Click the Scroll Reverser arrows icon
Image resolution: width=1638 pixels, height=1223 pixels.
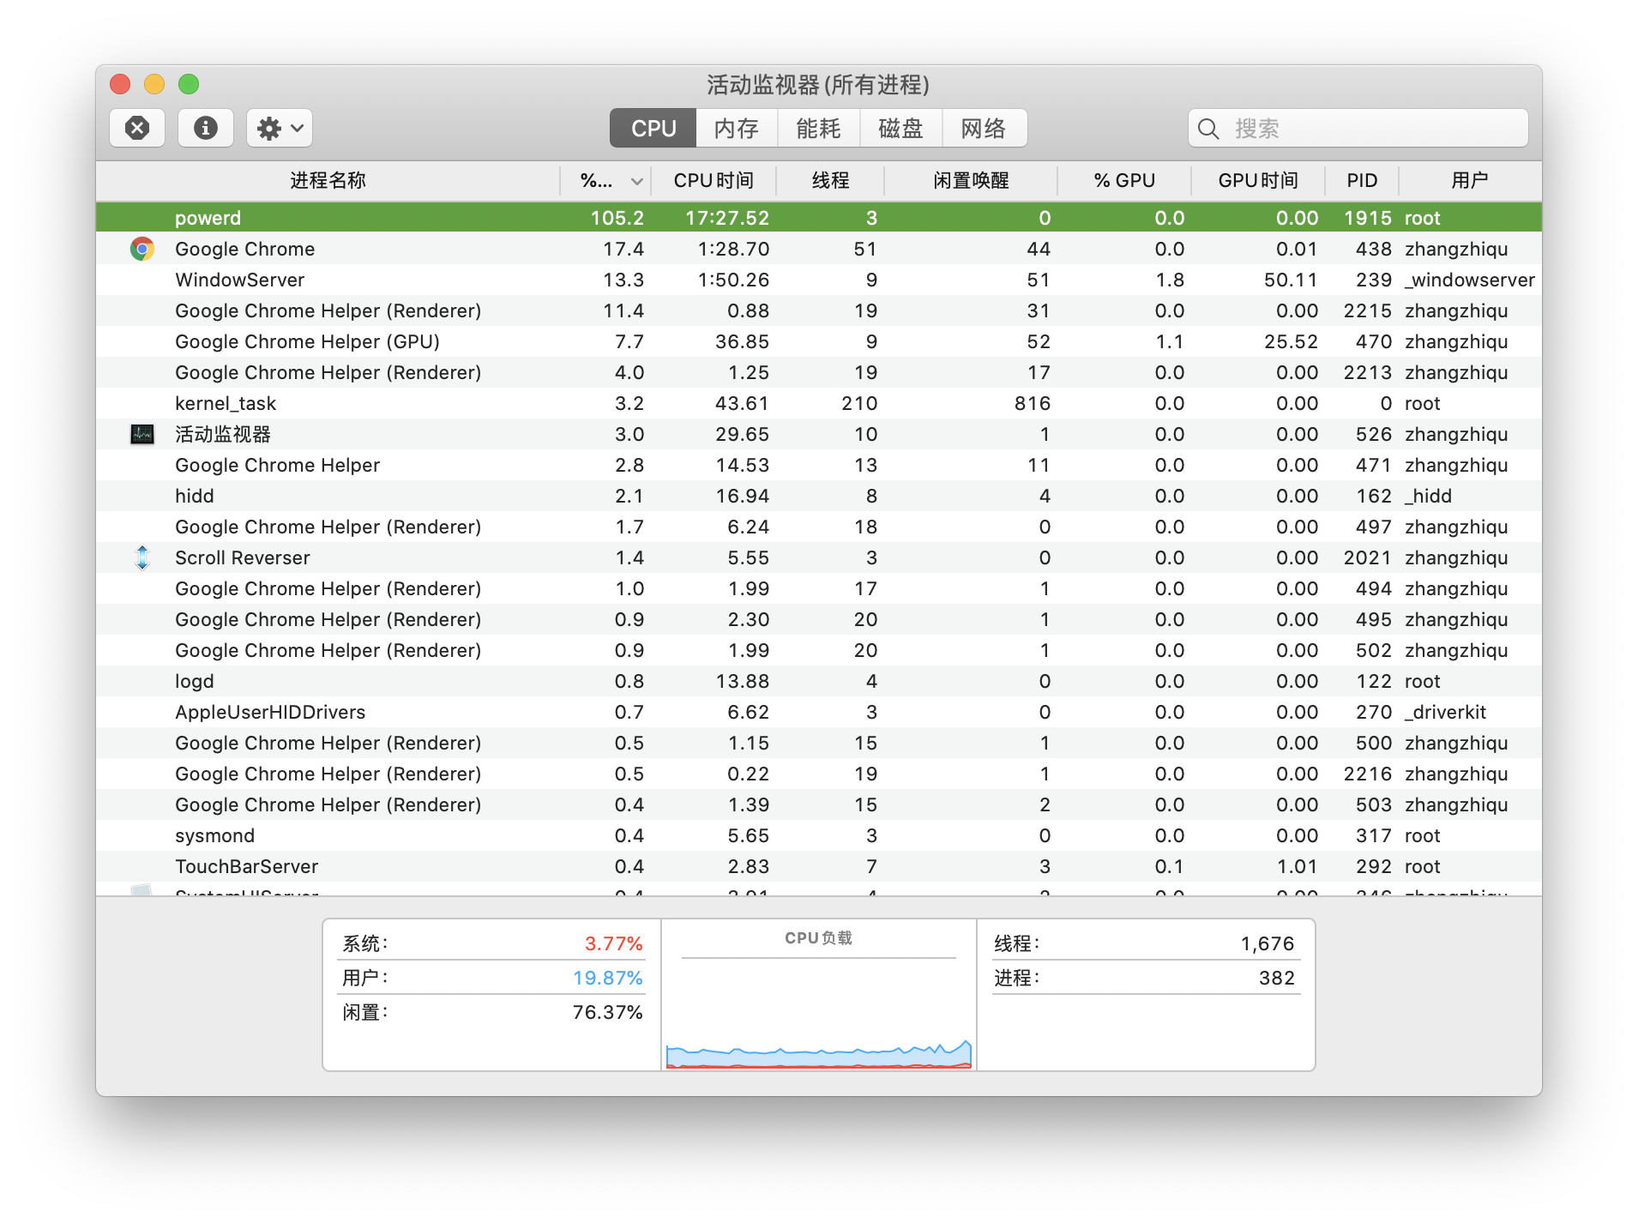pos(142,558)
